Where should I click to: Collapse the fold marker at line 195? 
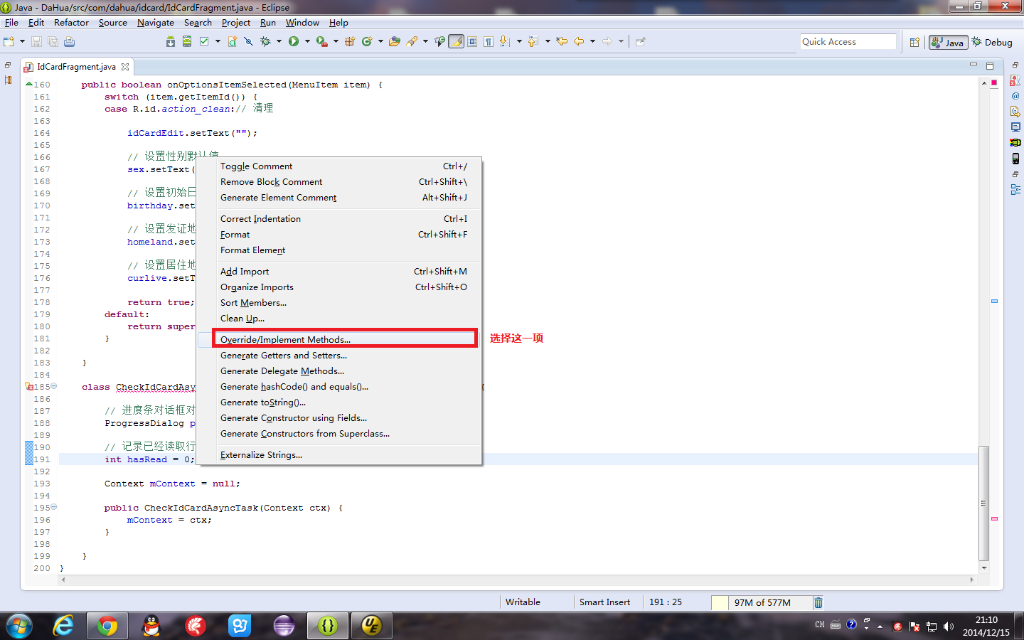point(54,507)
